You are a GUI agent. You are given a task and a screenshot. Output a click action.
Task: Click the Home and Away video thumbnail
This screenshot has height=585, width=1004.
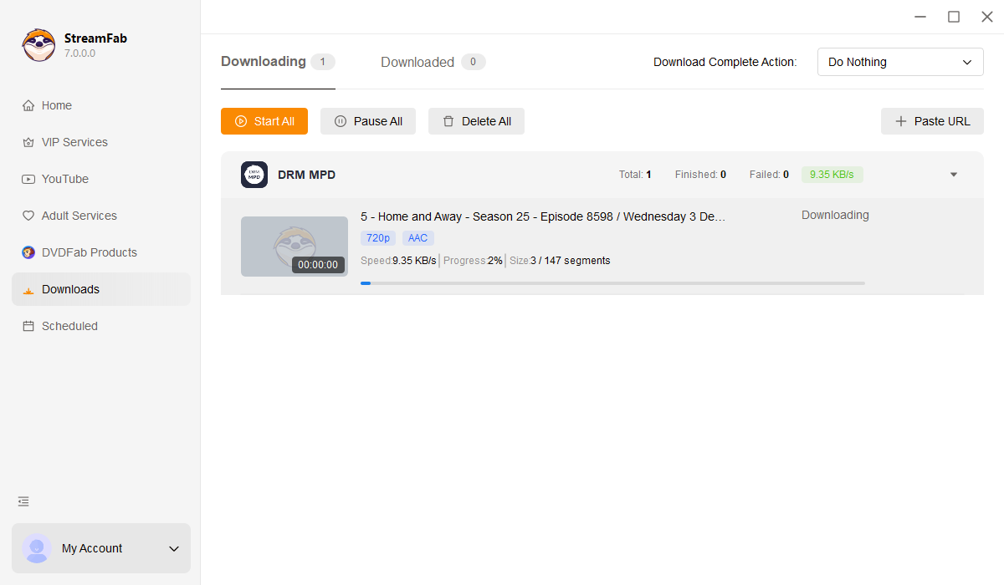click(x=294, y=247)
